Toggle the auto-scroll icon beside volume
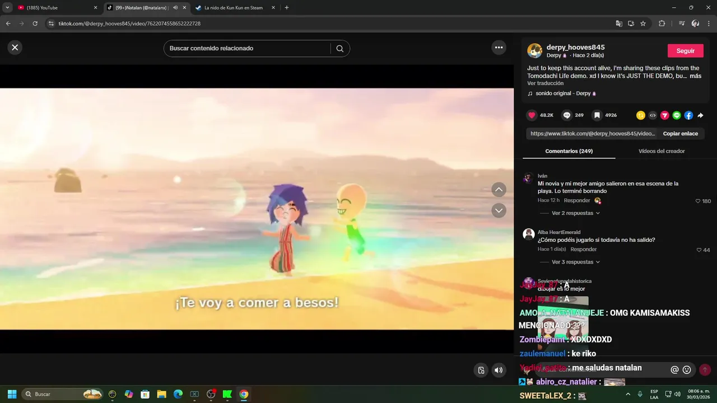 point(481,370)
